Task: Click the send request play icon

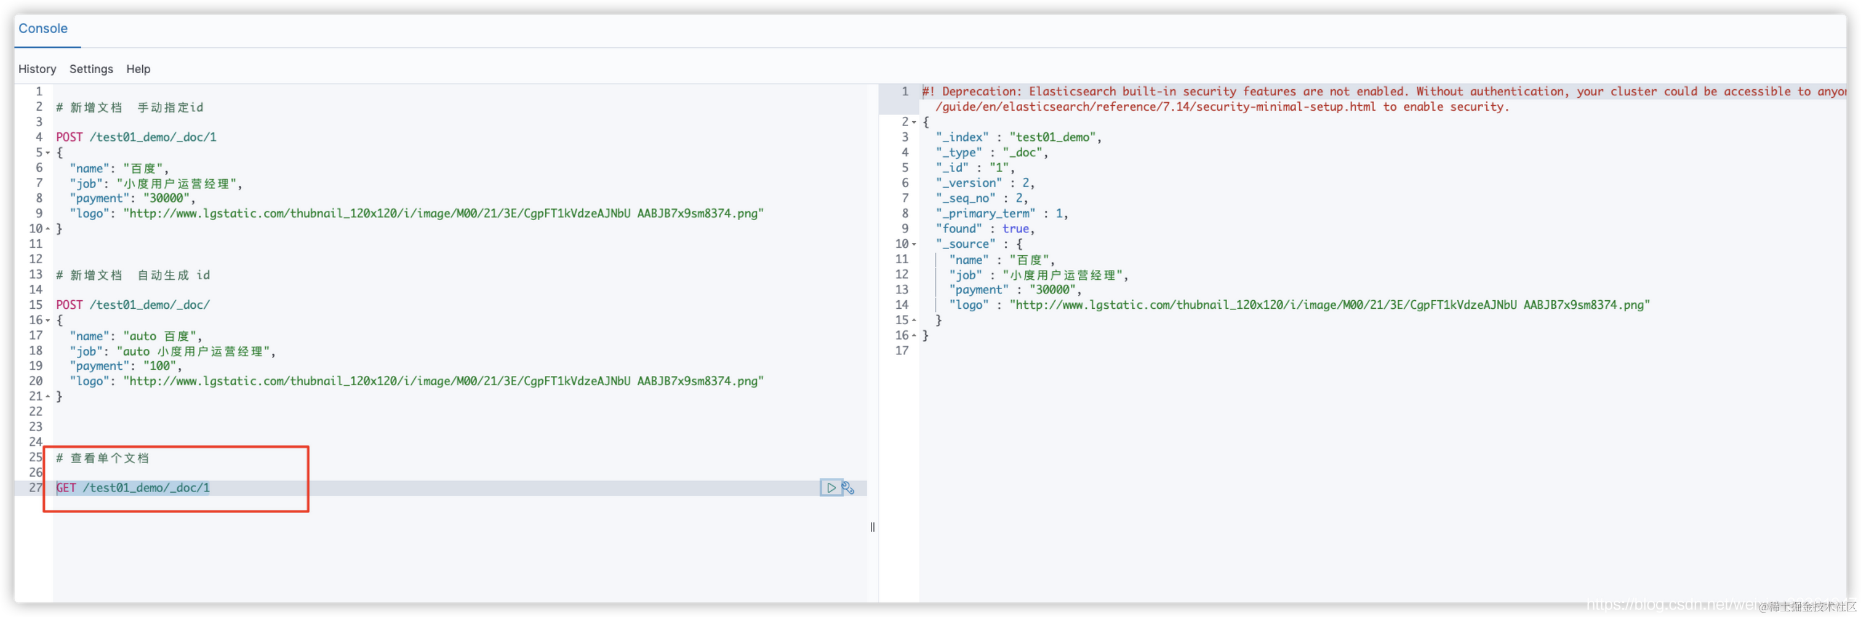Action: pos(831,488)
